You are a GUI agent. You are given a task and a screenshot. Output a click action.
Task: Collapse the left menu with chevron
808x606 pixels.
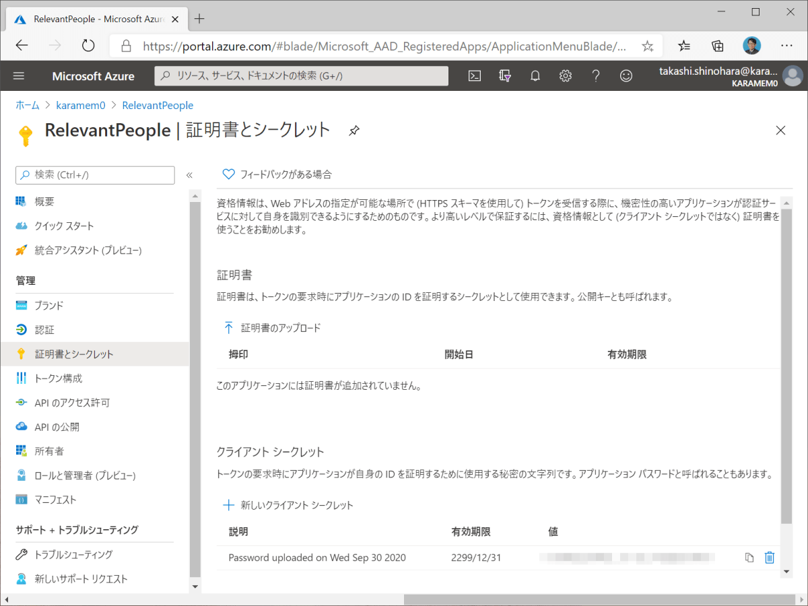pos(189,175)
